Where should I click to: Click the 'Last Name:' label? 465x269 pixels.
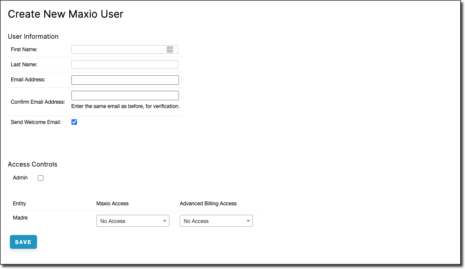[24, 65]
